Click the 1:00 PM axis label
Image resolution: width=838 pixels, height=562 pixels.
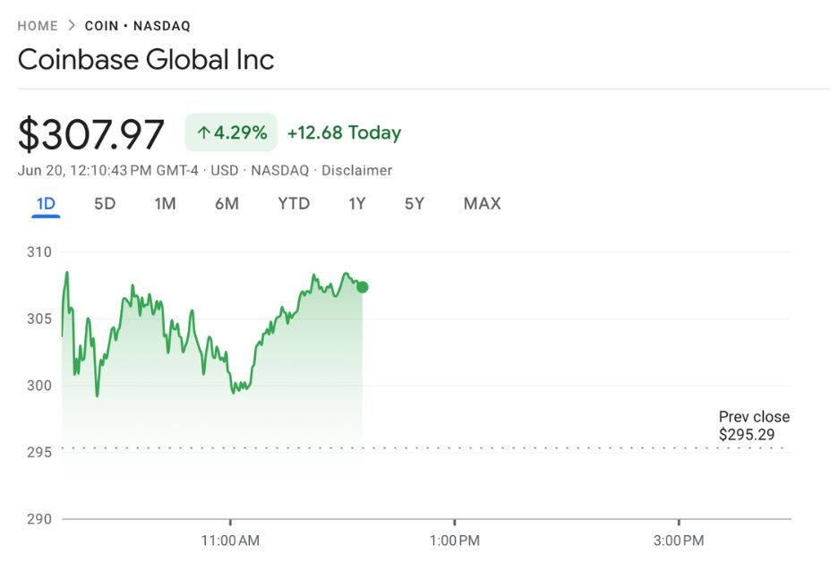tap(454, 541)
